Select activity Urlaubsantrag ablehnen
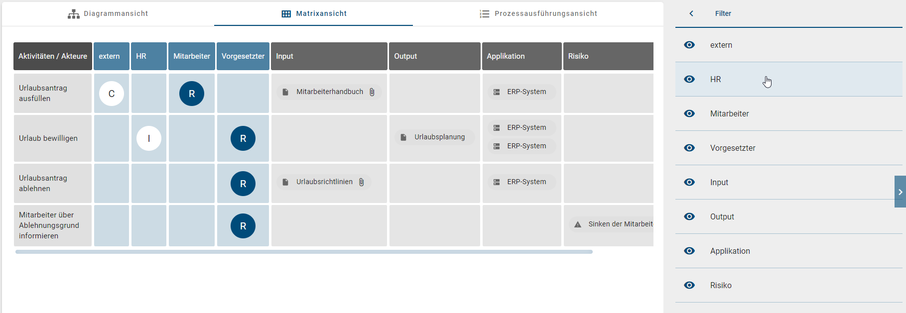The image size is (906, 313). pyautogui.click(x=53, y=184)
